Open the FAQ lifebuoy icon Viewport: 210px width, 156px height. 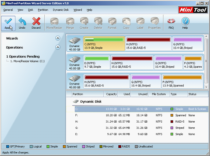[171, 23]
